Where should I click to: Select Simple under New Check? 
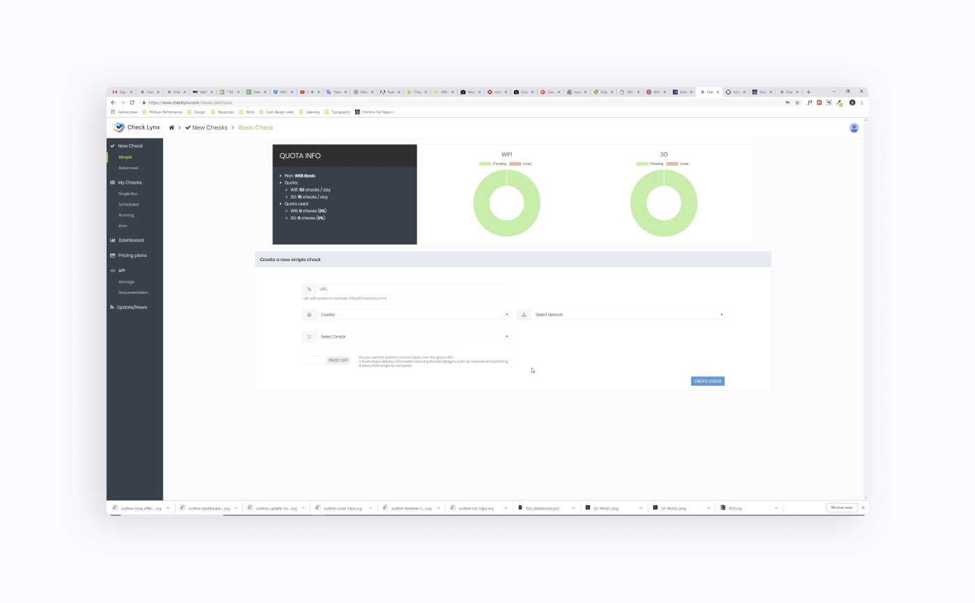(x=125, y=157)
